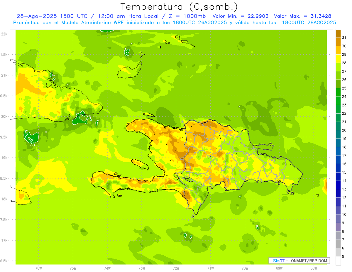Click blue legend swatch between 15 and 16
The height and width of the screenshot is (272, 352).
tap(338, 168)
